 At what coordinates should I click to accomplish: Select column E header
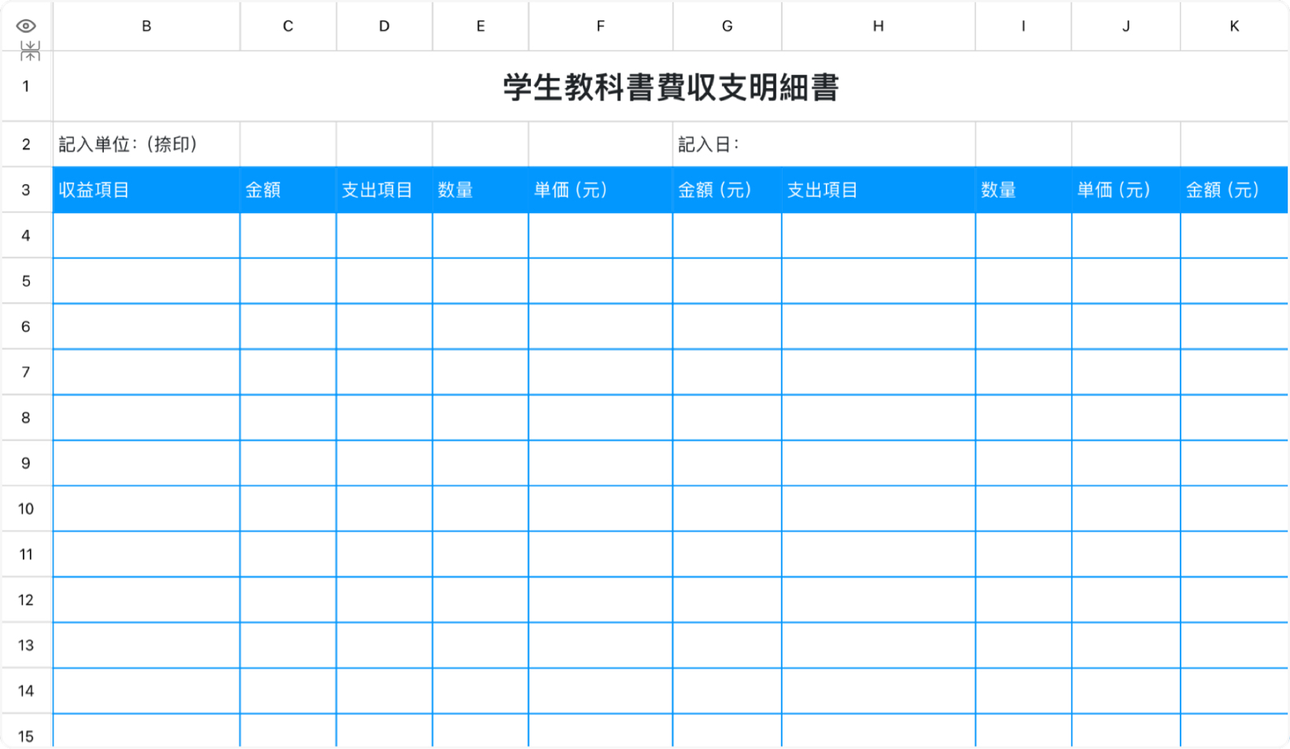(481, 26)
